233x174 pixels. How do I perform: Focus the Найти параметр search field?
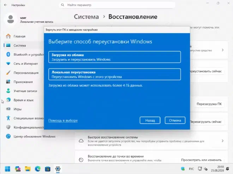(117, 5)
